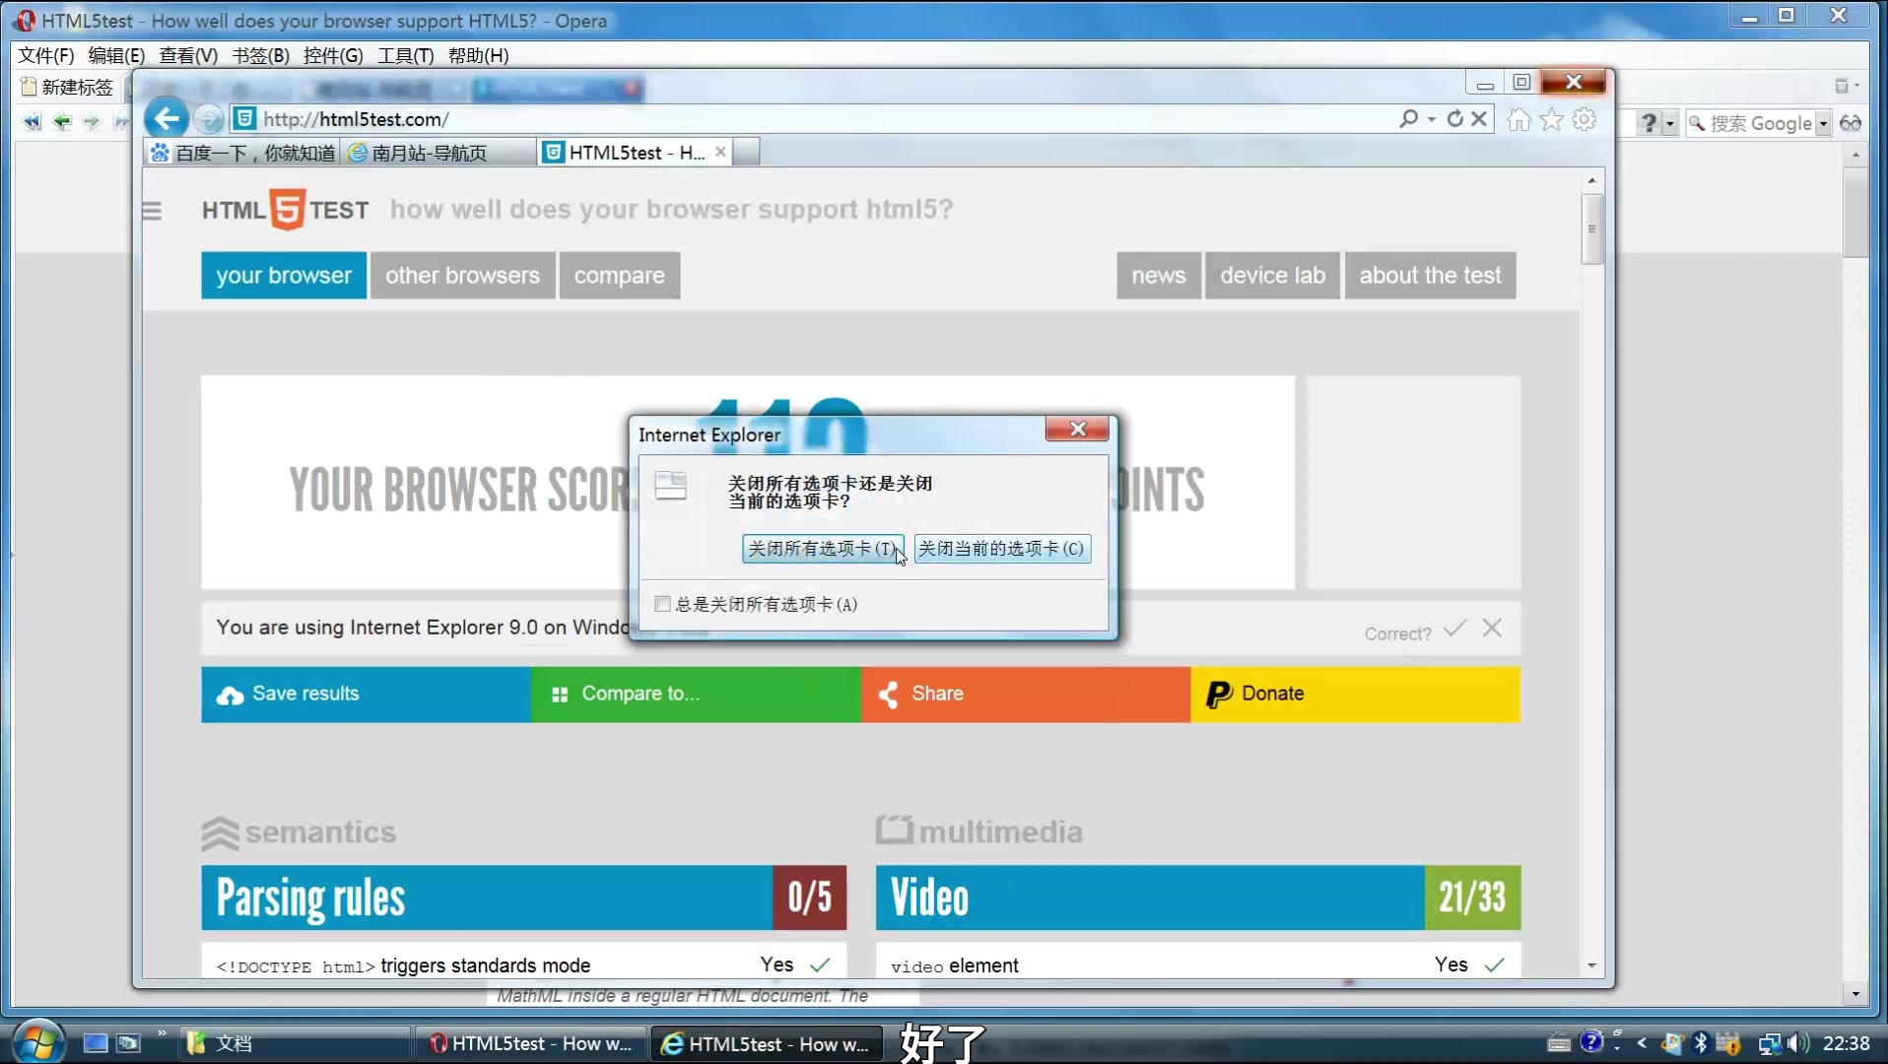The width and height of the screenshot is (1888, 1064).
Task: Open Opera 帮助(H) menu
Action: pyautogui.click(x=478, y=56)
